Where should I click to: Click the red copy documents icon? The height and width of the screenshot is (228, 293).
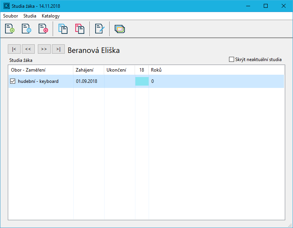pos(80,29)
